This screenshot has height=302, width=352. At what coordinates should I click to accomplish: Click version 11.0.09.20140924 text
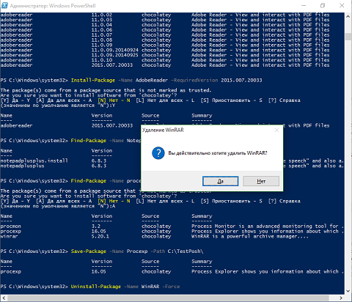coord(114,50)
